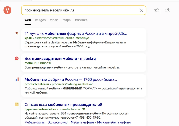Open '11 лучших мебельных фабрик' result

pos(76,34)
